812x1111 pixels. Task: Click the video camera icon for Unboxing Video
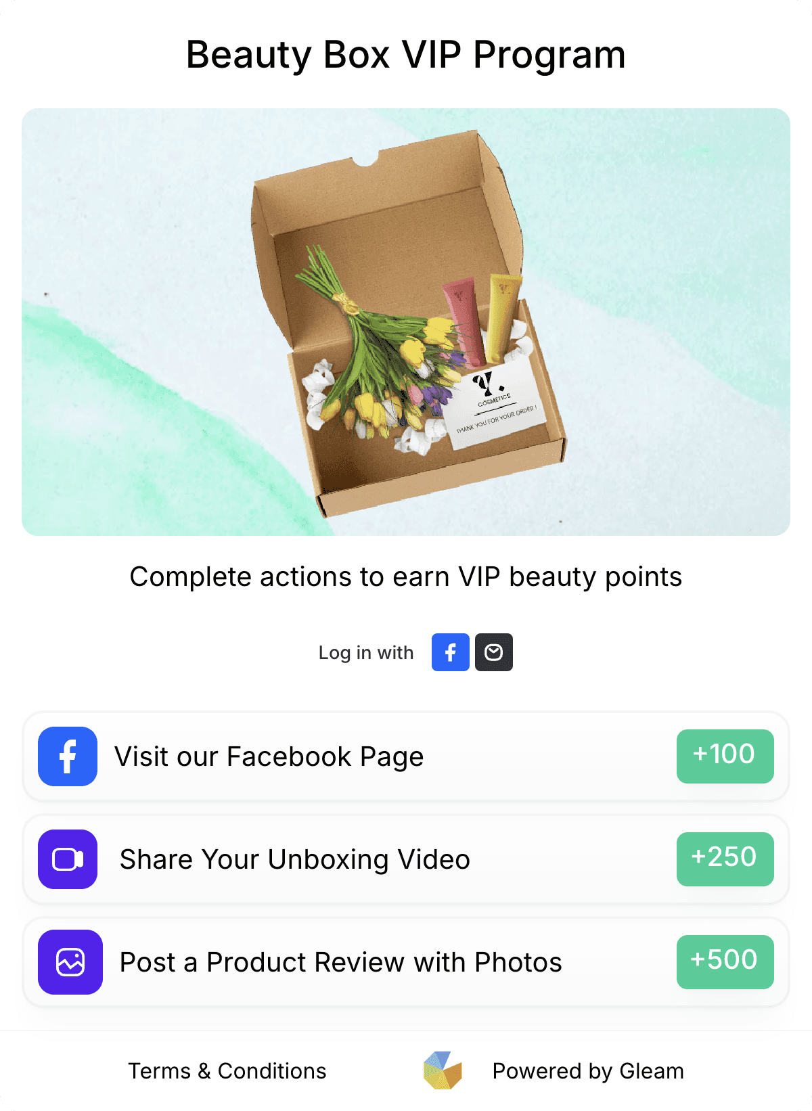[68, 859]
